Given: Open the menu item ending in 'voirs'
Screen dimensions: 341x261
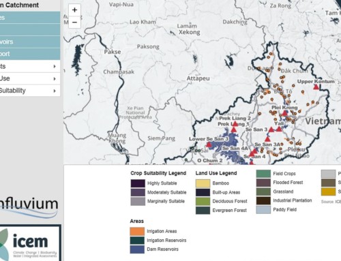Looking at the screenshot, I should point(30,42).
